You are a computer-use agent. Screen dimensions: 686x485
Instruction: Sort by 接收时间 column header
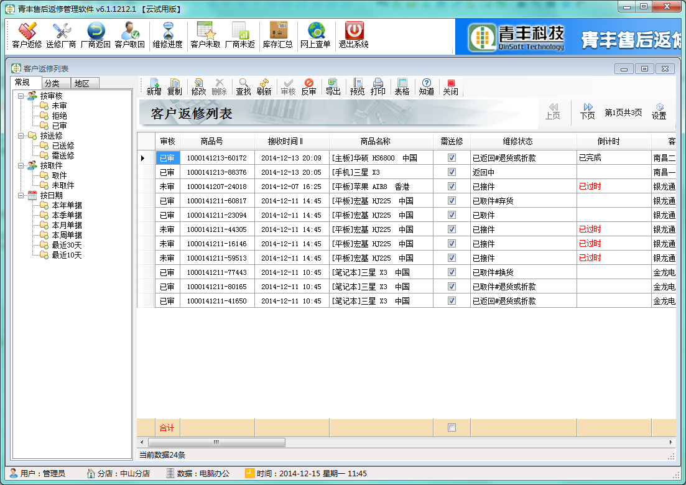(291, 141)
